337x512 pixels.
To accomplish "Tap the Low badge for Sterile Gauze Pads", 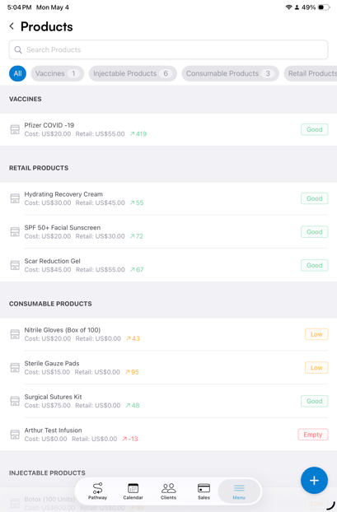I will click(x=316, y=368).
